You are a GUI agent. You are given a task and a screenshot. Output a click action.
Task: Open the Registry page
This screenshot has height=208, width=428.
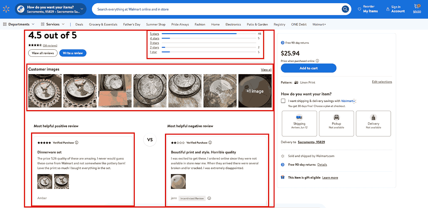(280, 24)
